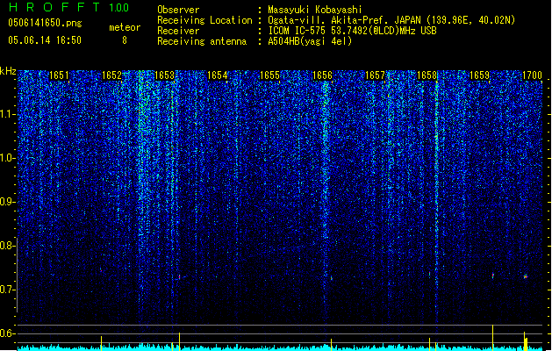552x351 pixels.
Task: Click the 'Observer' field label
Action: pos(178,10)
